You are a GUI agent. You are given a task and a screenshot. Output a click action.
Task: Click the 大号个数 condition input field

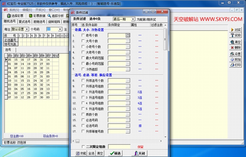117,41
